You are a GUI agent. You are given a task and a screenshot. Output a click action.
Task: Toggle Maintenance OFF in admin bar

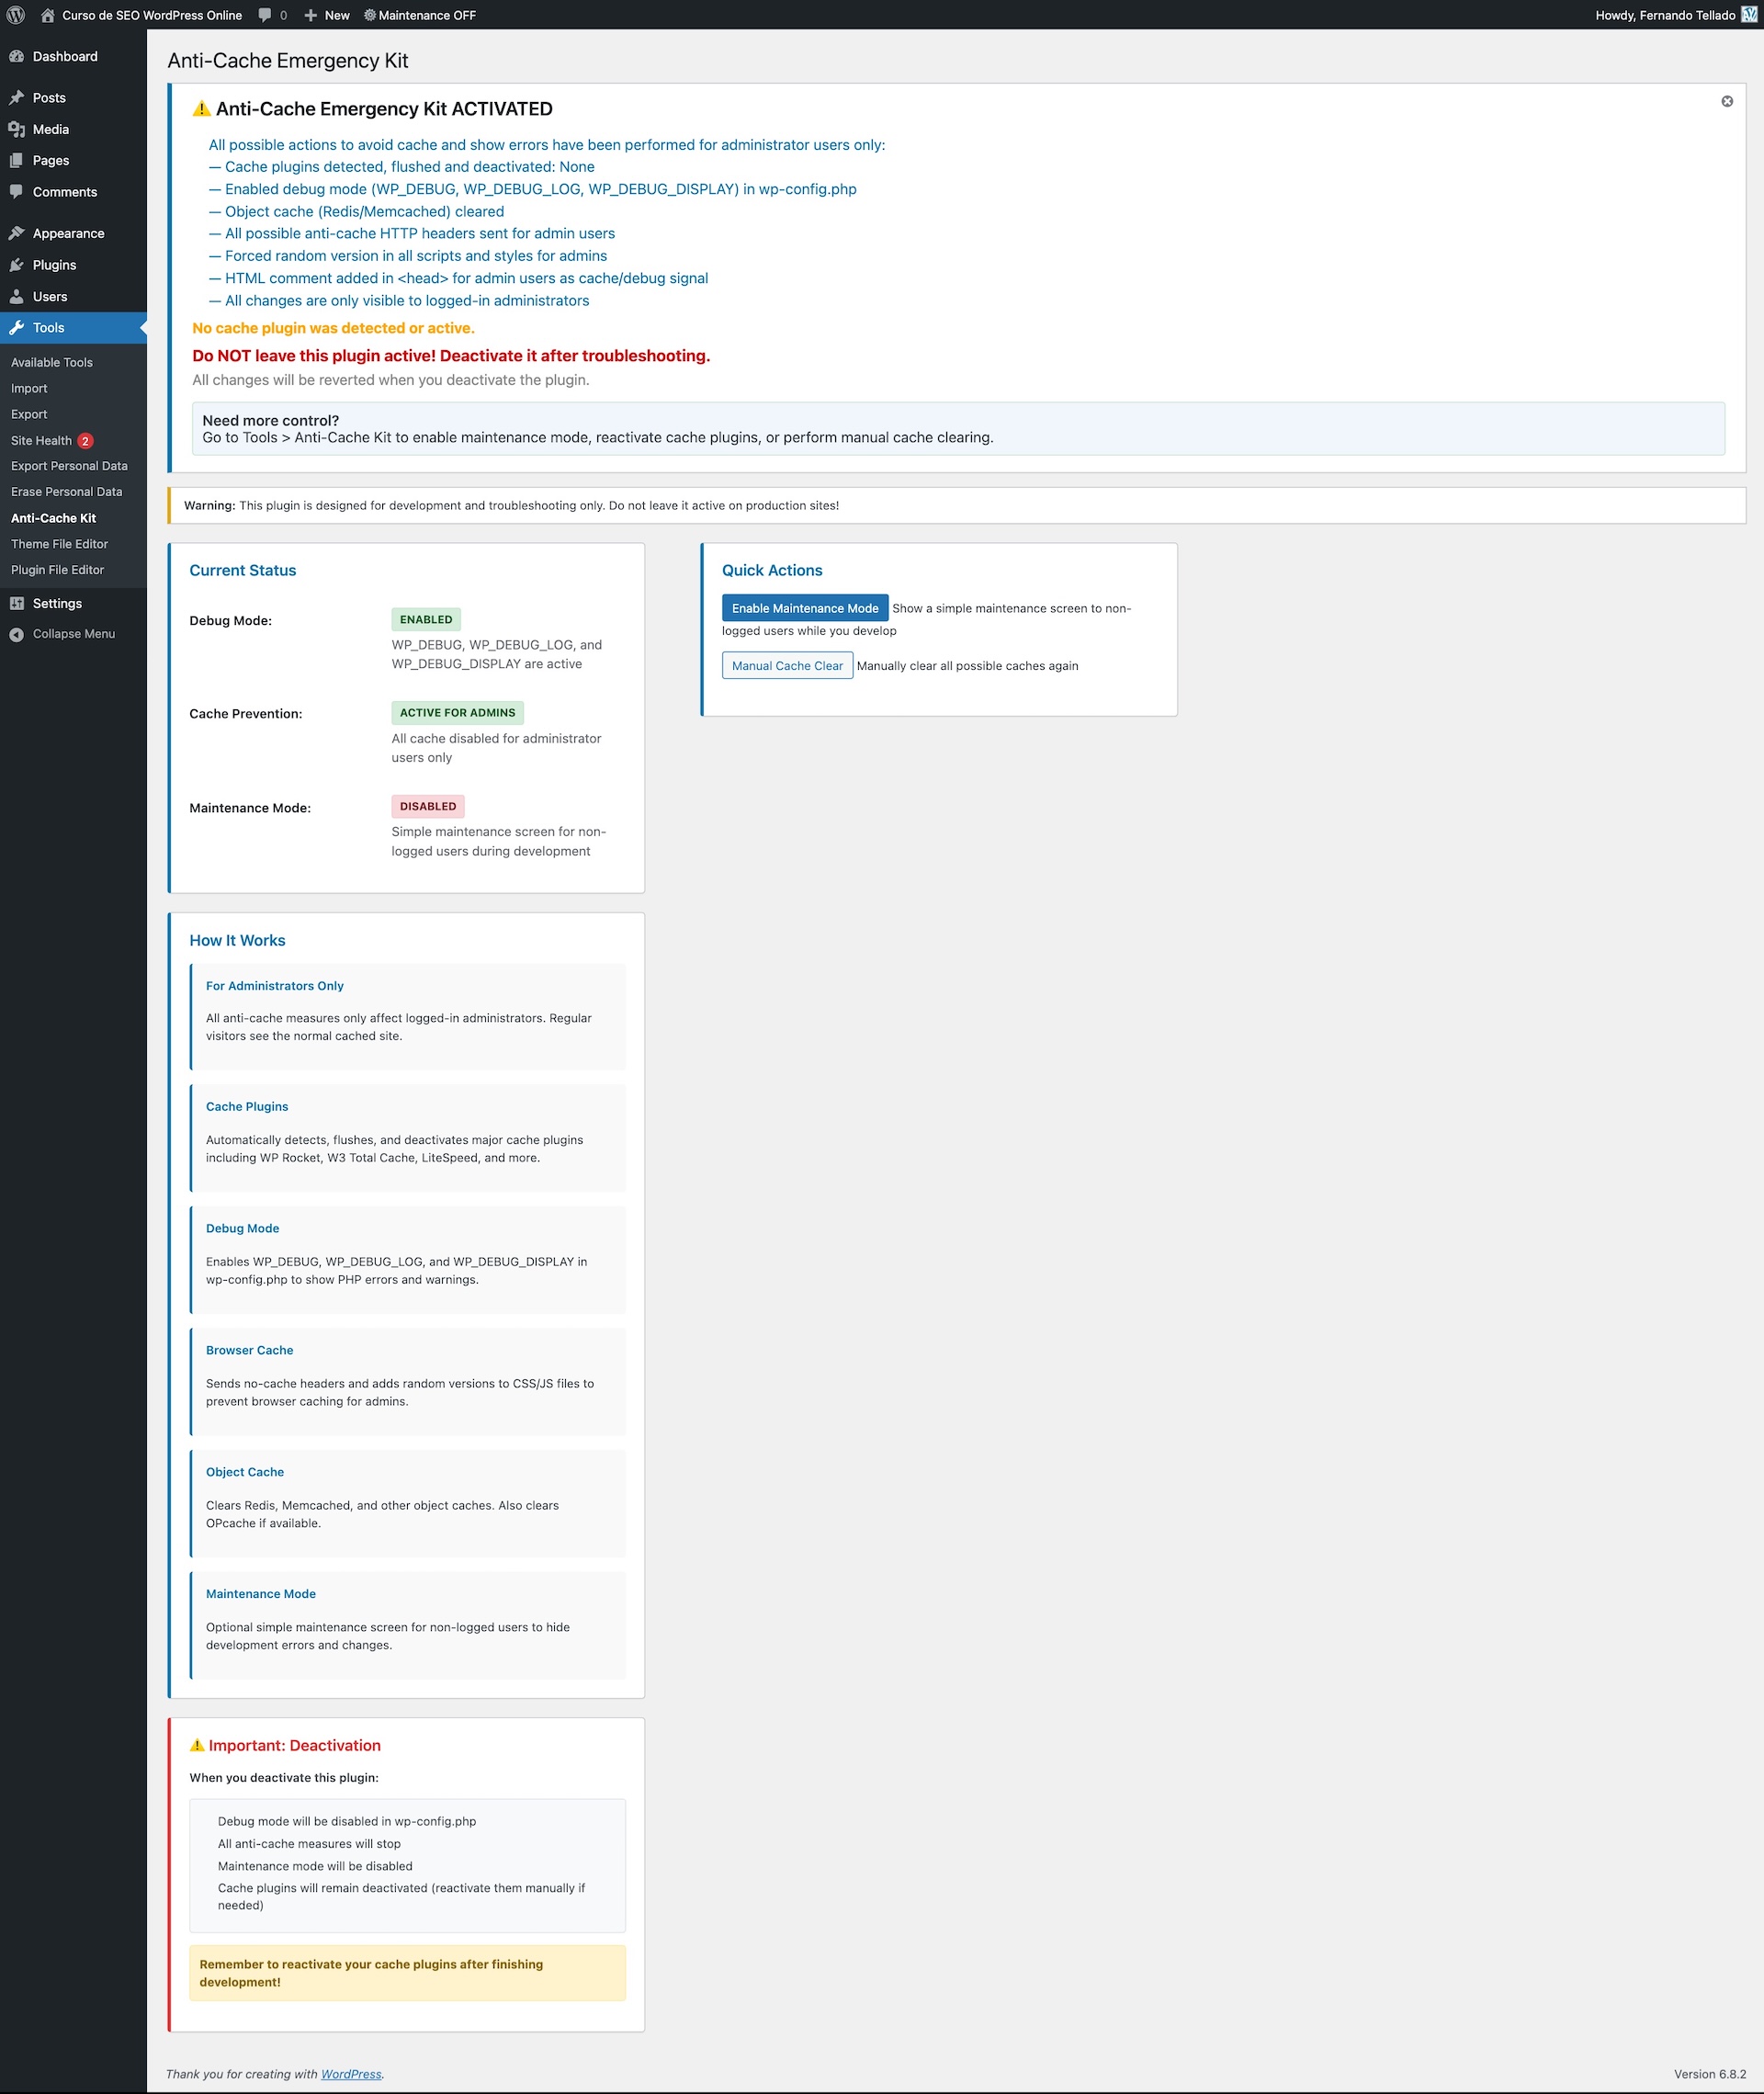pyautogui.click(x=419, y=15)
